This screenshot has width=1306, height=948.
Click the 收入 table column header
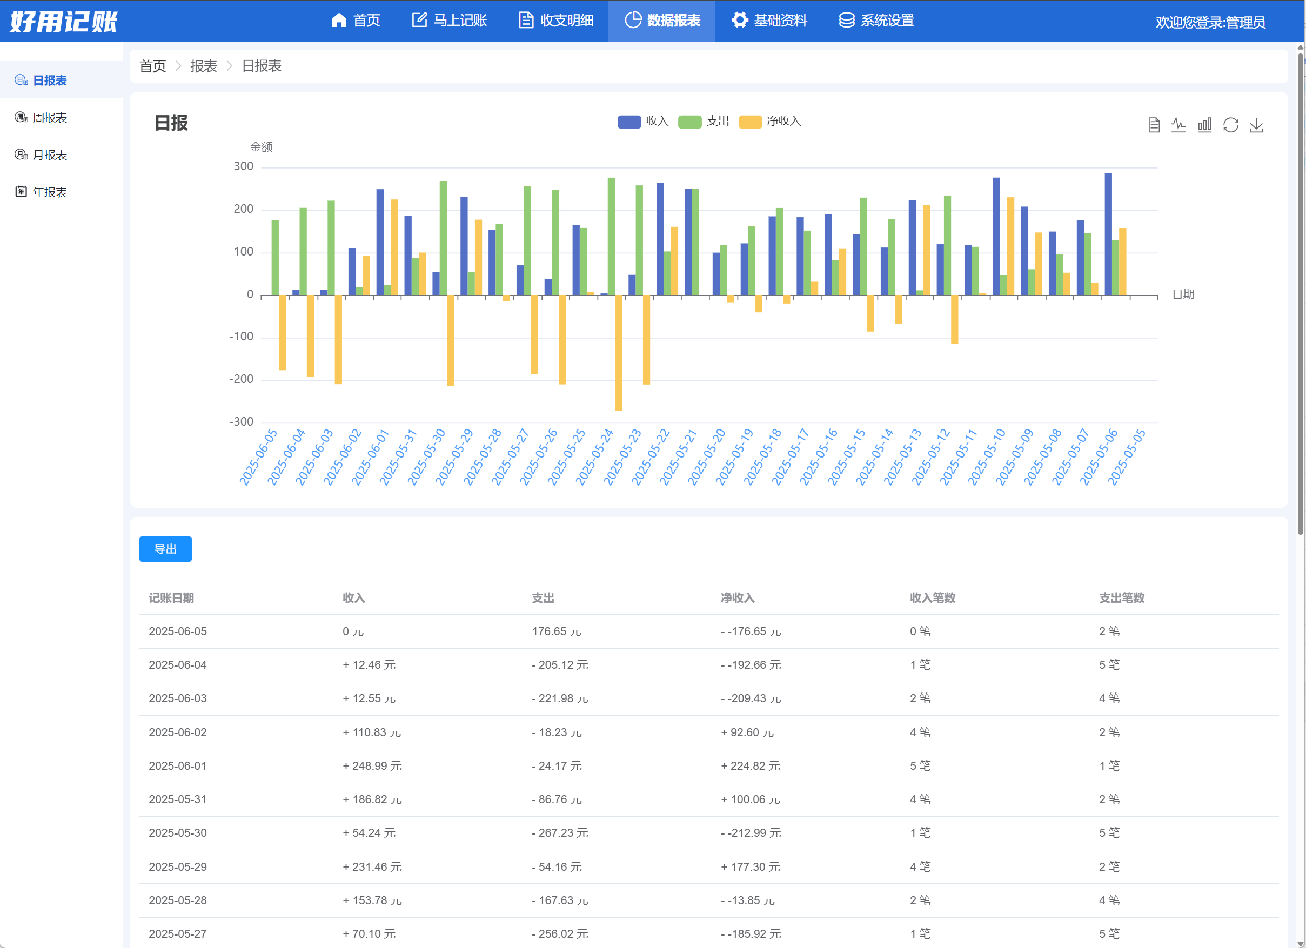(353, 598)
